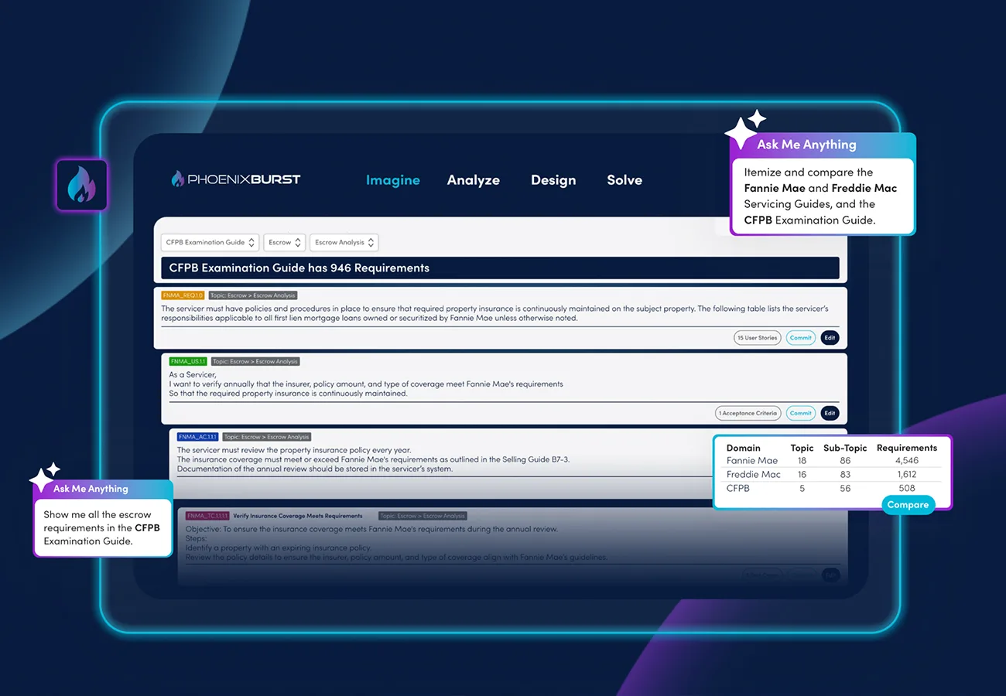The width and height of the screenshot is (1006, 696).
Task: Expand the Escrow topic dropdown
Action: click(285, 242)
